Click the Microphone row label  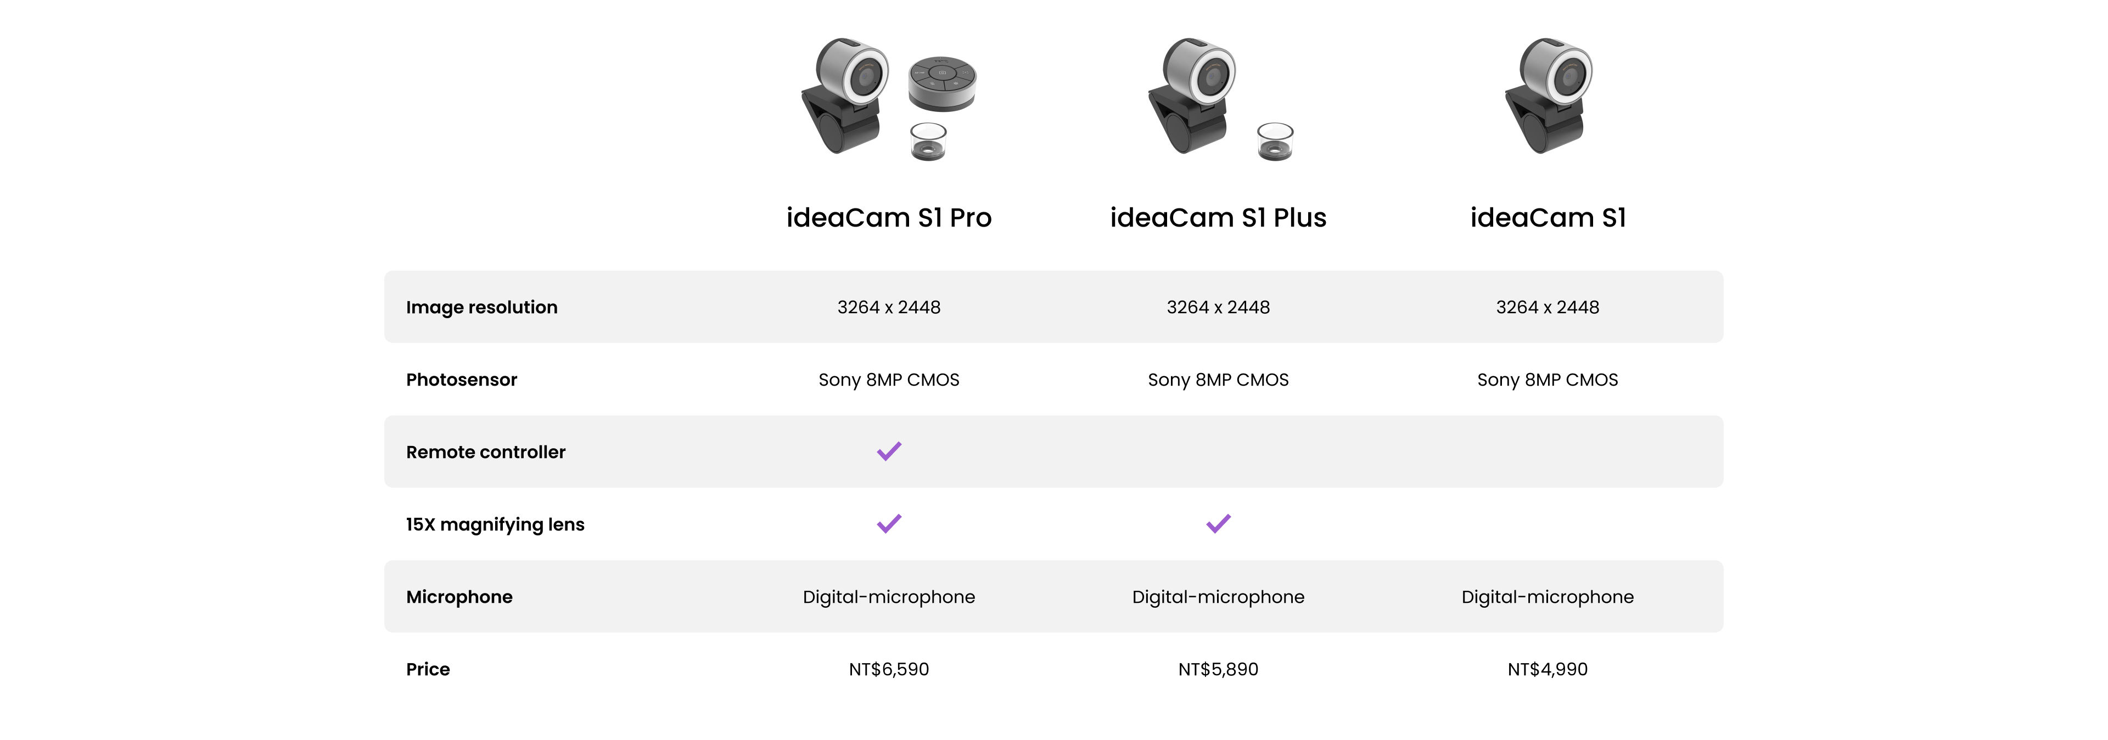point(459,597)
